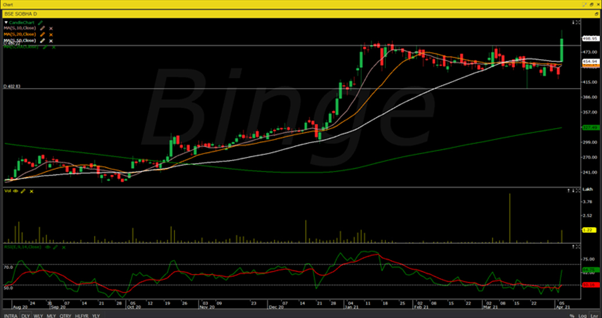This screenshot has height=318, width=602.
Task: Edit the MA(S,20,Close) indicator with its pencil
Action: click(43, 34)
